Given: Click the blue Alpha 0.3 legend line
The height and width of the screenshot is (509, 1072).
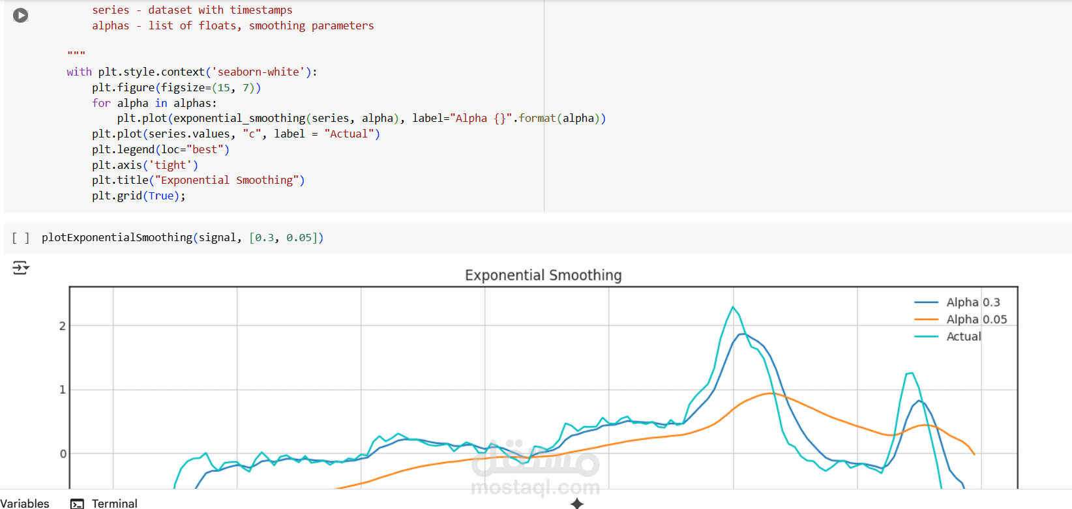Looking at the screenshot, I should point(926,302).
